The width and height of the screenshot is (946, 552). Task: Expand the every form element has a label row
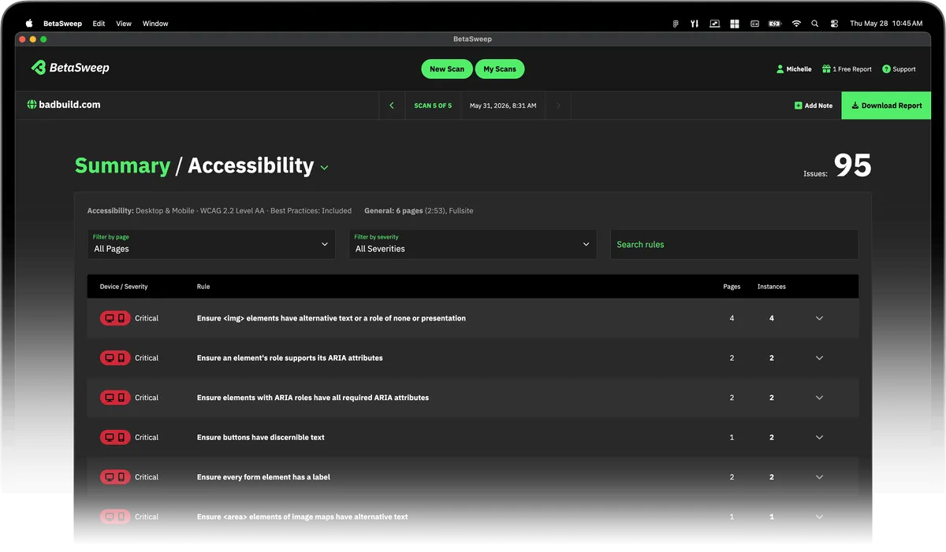point(819,477)
